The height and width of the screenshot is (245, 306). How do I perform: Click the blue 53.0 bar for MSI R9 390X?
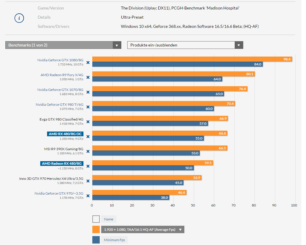(x=146, y=153)
